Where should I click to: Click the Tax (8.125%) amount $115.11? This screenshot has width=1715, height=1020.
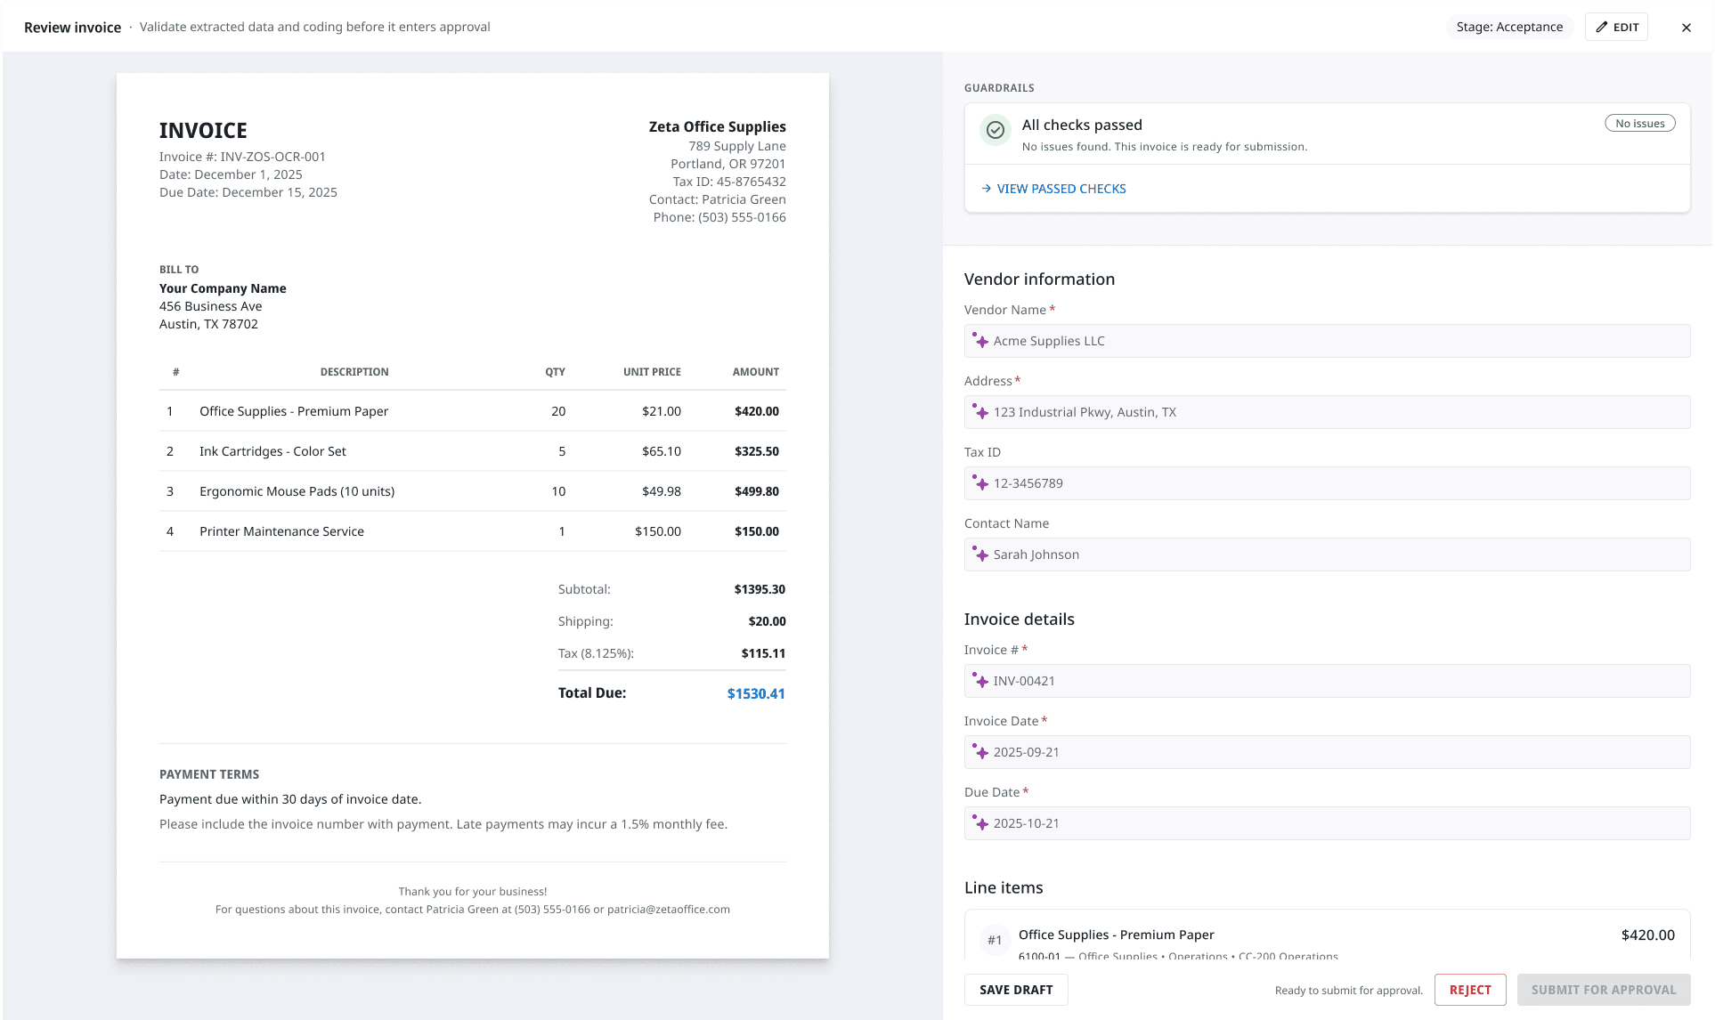tap(763, 653)
